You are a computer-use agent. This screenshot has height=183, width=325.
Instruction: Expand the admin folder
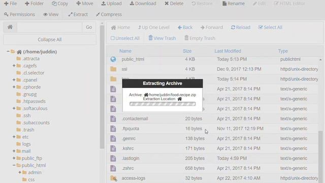tap(20, 172)
